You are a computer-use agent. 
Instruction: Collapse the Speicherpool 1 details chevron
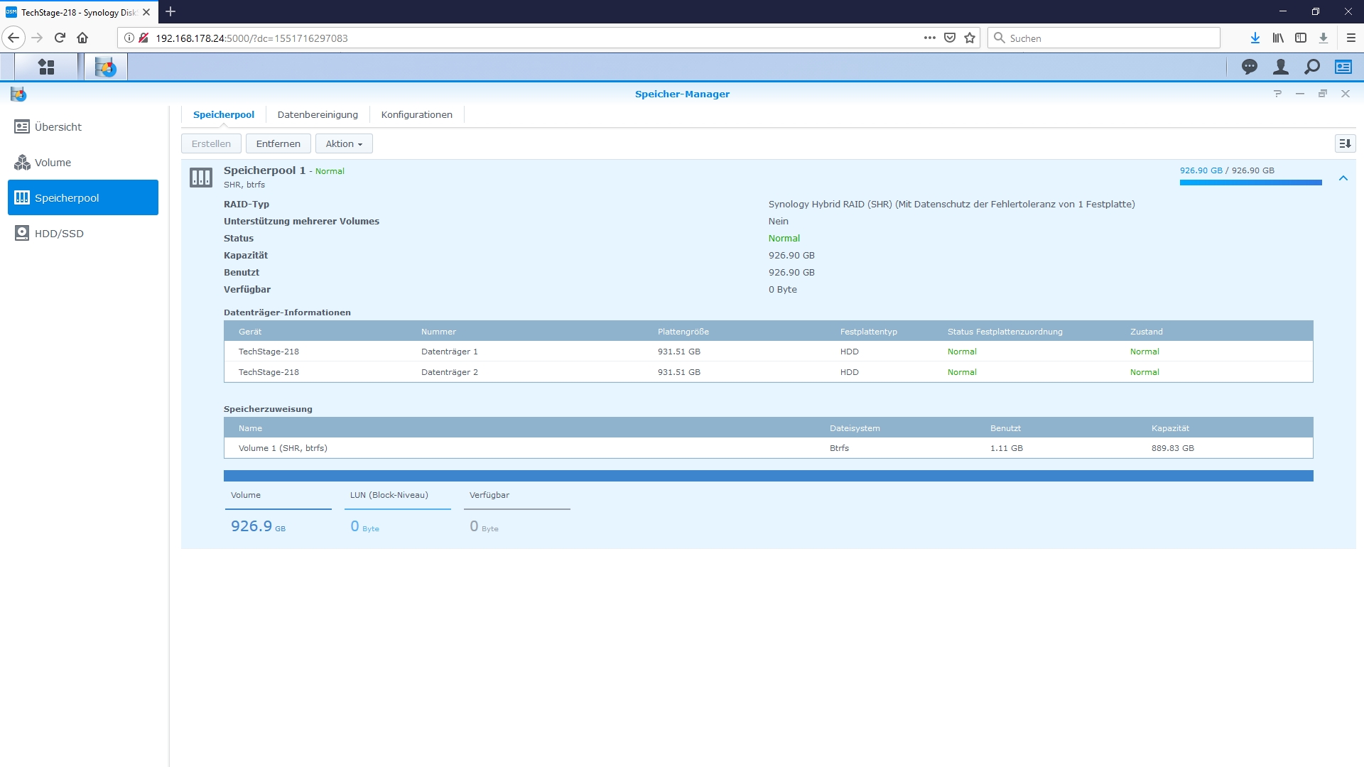[1343, 178]
